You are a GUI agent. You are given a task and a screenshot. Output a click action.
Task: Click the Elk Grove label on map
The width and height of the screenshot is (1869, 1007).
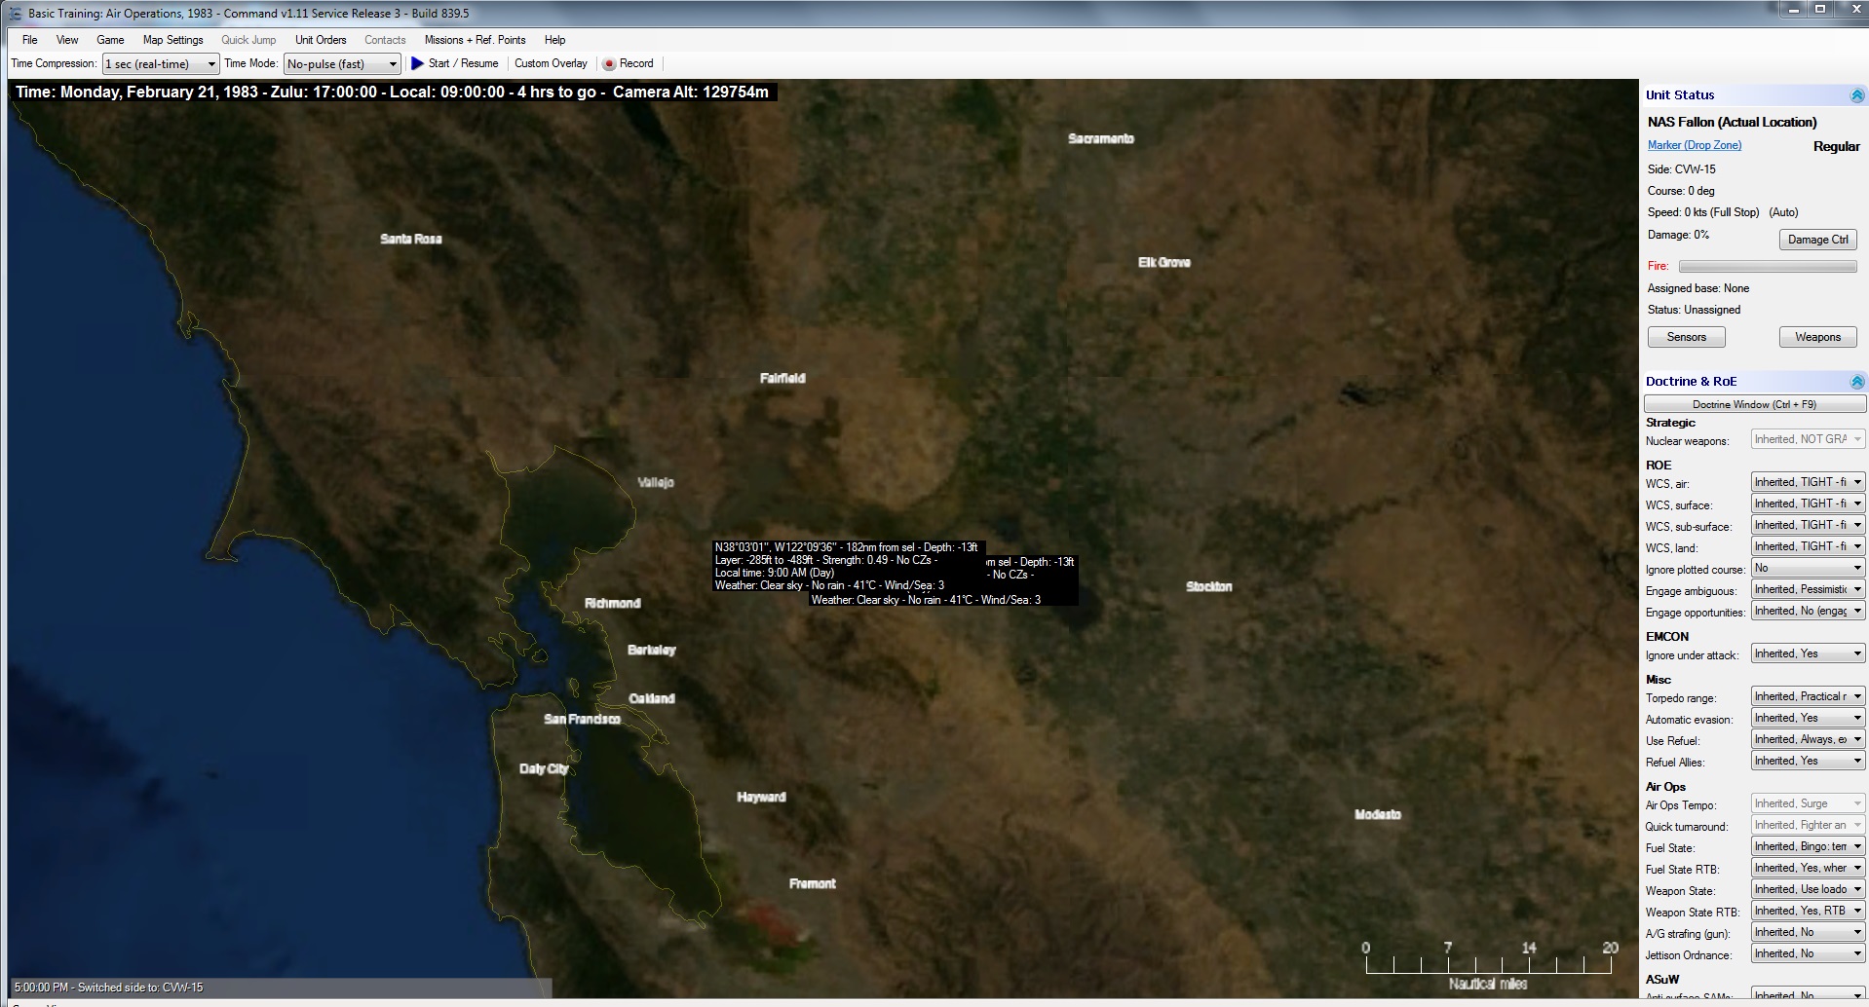pyautogui.click(x=1163, y=262)
